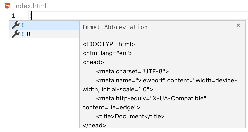Click the wrench icon of the second suggestion
The width and height of the screenshot is (248, 132).
pyautogui.click(x=16, y=34)
